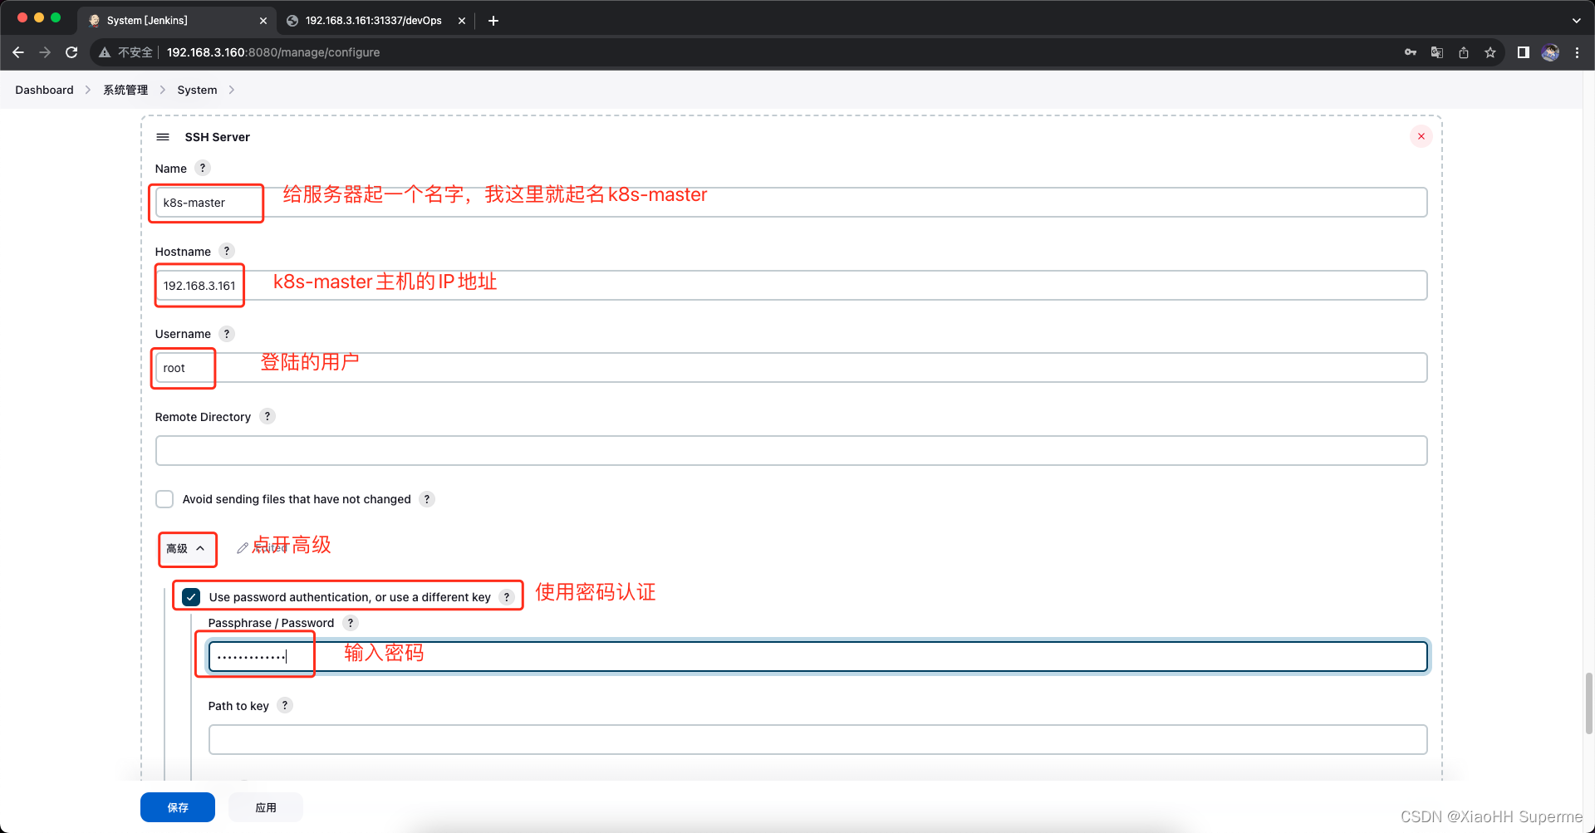Focus the Name field containing k8s-master

(791, 203)
